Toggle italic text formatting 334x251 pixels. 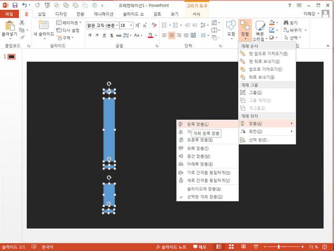point(97,35)
